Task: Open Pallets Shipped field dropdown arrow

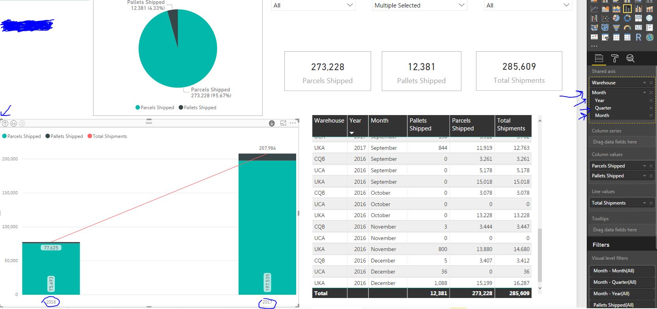Action: 644,176
